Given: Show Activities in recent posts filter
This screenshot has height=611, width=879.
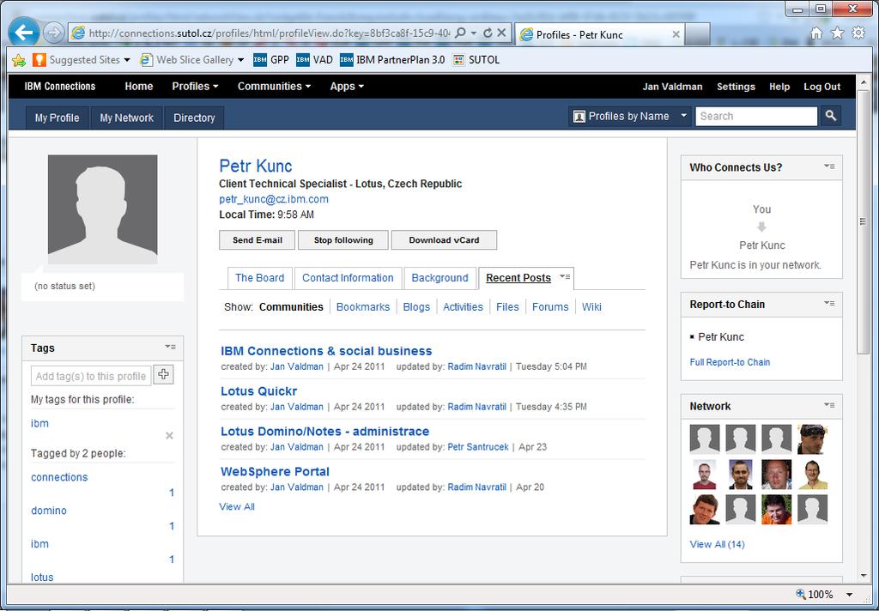Looking at the screenshot, I should tap(463, 306).
